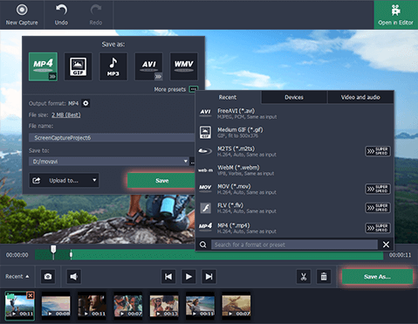418x324 pixels.
Task: Click Super Speed badge on M2TS row
Action: pos(378,151)
